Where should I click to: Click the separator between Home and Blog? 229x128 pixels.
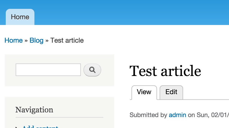pyautogui.click(x=26, y=41)
